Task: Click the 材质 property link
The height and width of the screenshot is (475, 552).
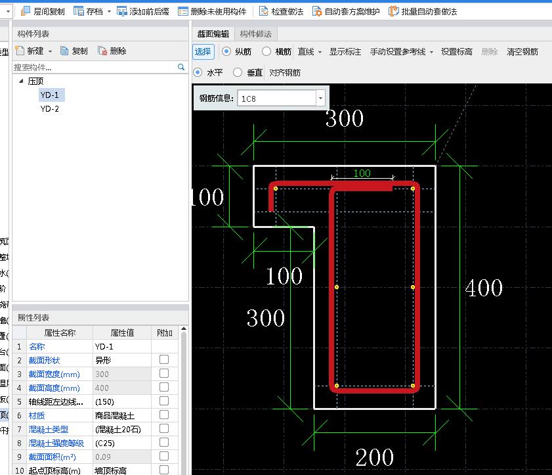Action: 37,415
